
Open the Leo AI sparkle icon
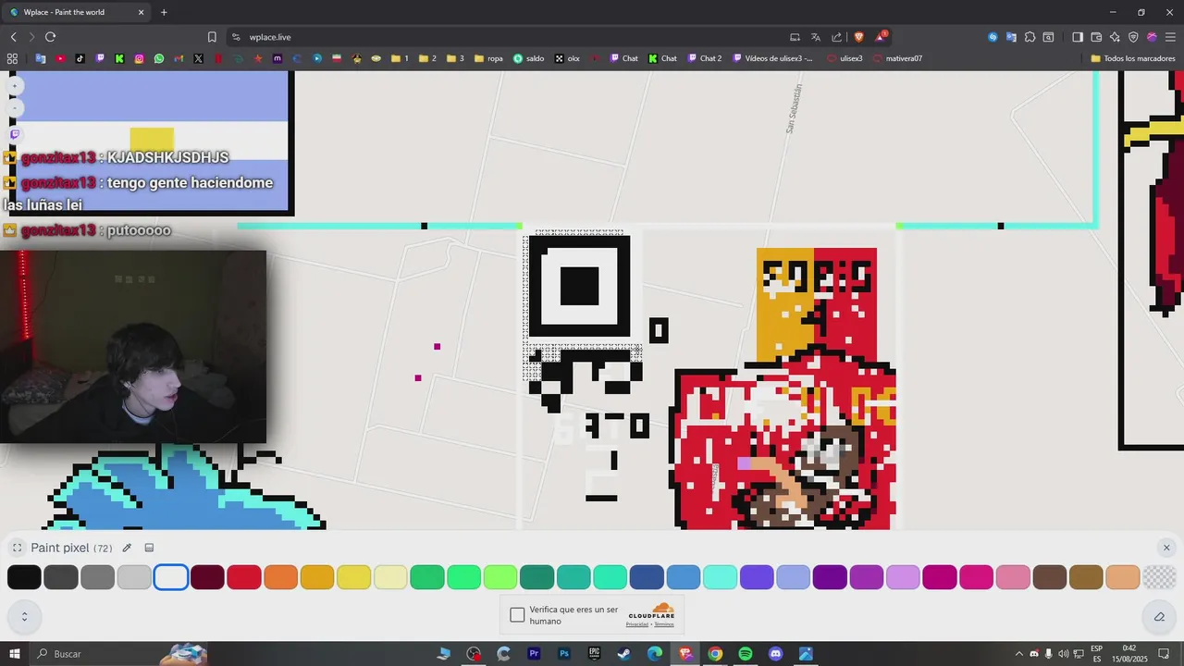[x=1115, y=37]
